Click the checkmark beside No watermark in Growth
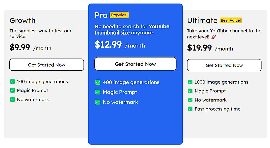 pyautogui.click(x=13, y=100)
